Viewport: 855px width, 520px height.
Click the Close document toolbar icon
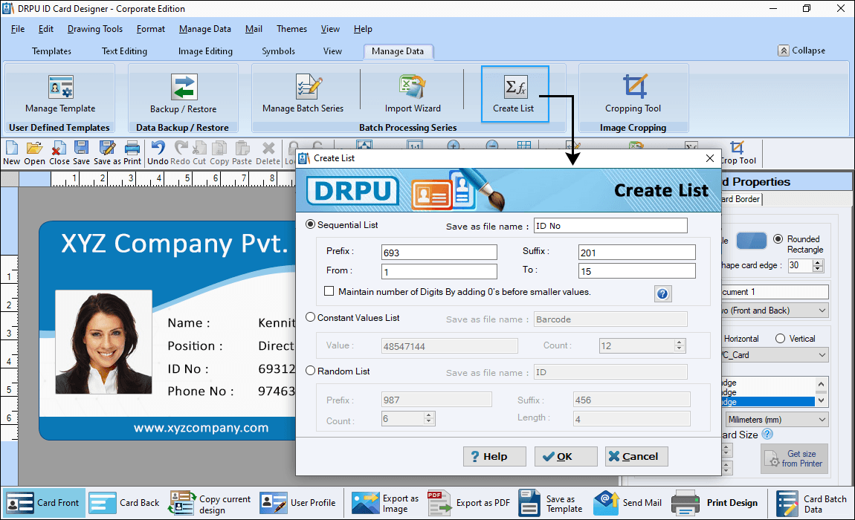click(59, 153)
